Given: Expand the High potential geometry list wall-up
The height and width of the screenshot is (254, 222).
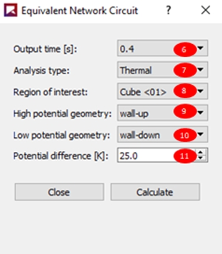Looking at the screenshot, I should 162,113.
